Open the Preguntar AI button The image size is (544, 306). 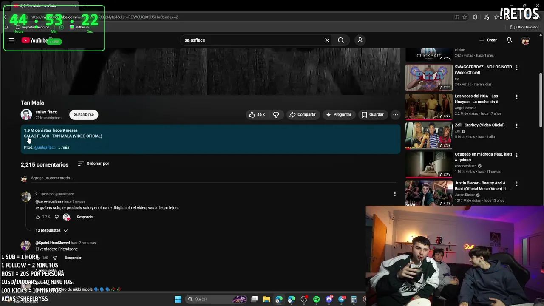coord(338,114)
